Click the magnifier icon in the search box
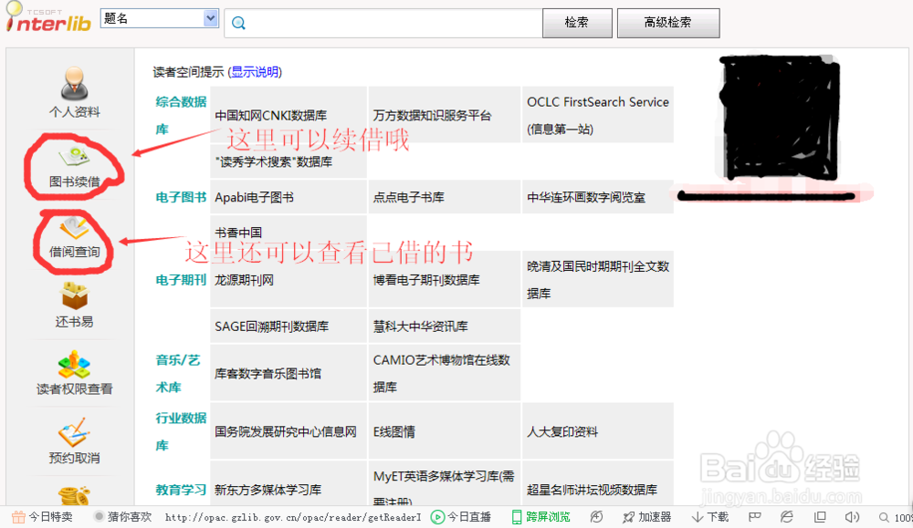Image resolution: width=913 pixels, height=528 pixels. tap(238, 22)
